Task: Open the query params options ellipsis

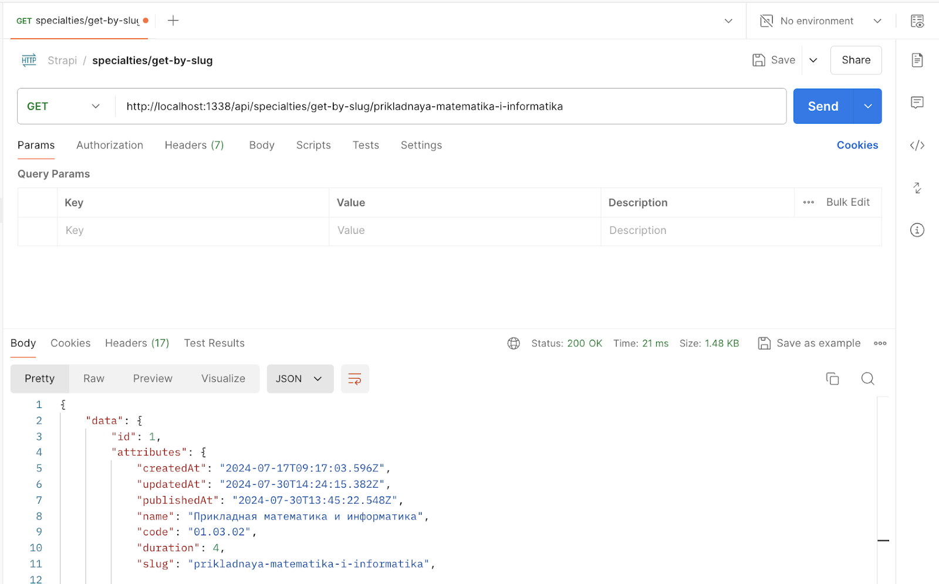Action: [x=809, y=202]
